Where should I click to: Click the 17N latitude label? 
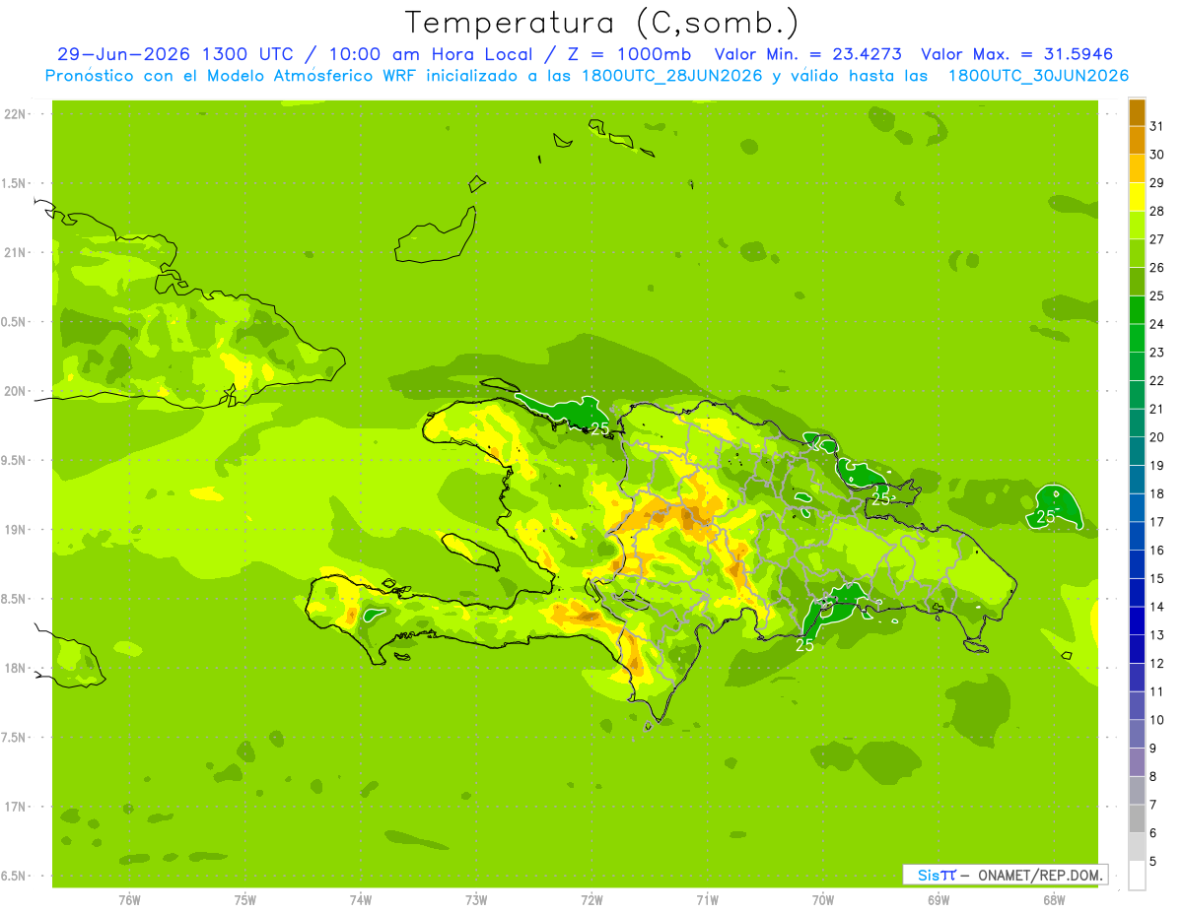(x=16, y=807)
